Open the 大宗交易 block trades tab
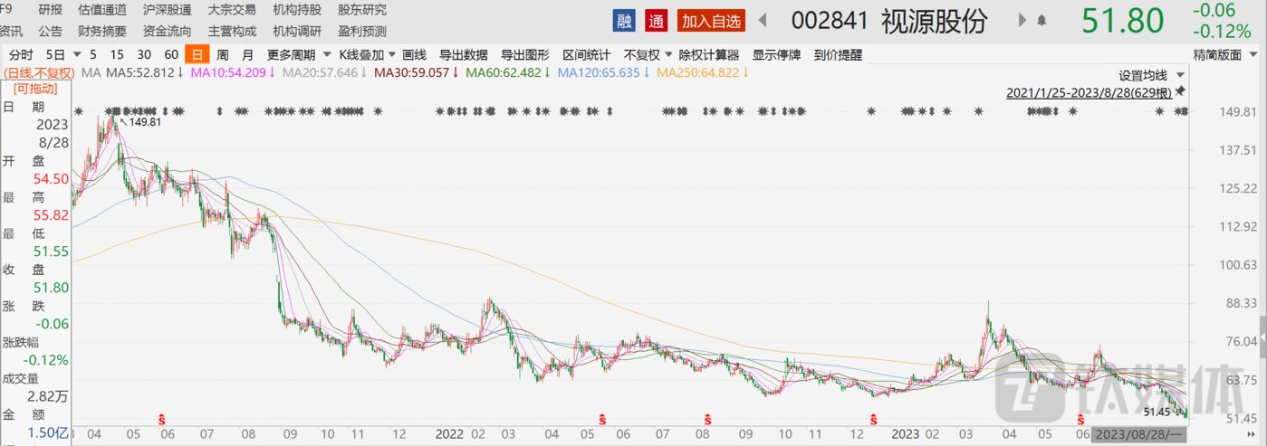Screen dimensions: 1267x446 233,10
